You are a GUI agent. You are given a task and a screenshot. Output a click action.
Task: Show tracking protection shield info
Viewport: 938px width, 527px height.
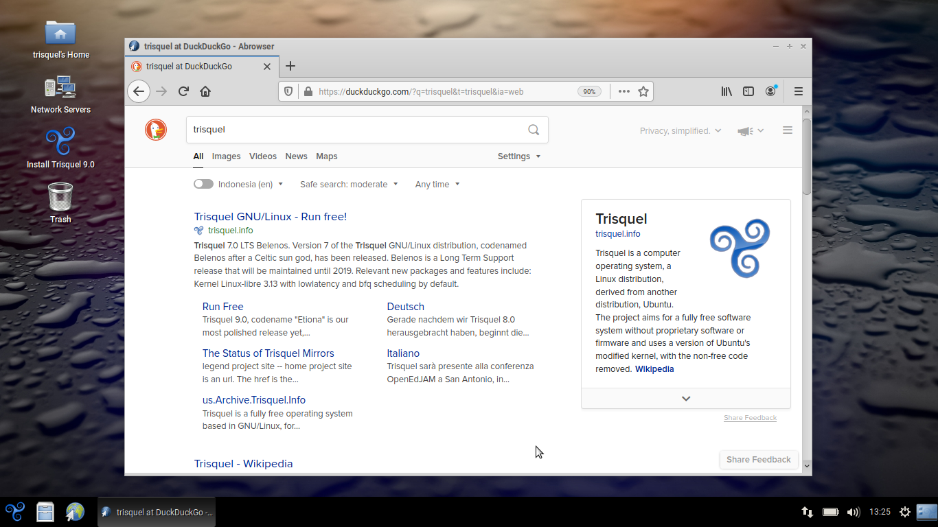tap(289, 91)
